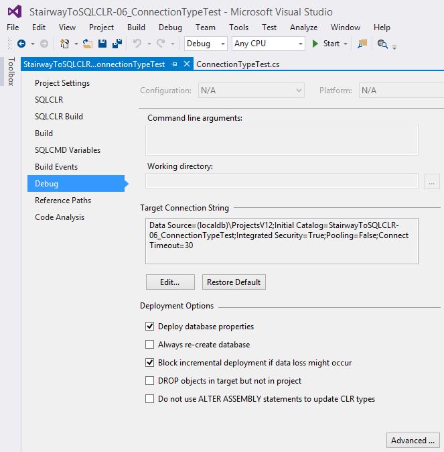
Task: Click the Advanced ... button
Action: click(x=413, y=440)
